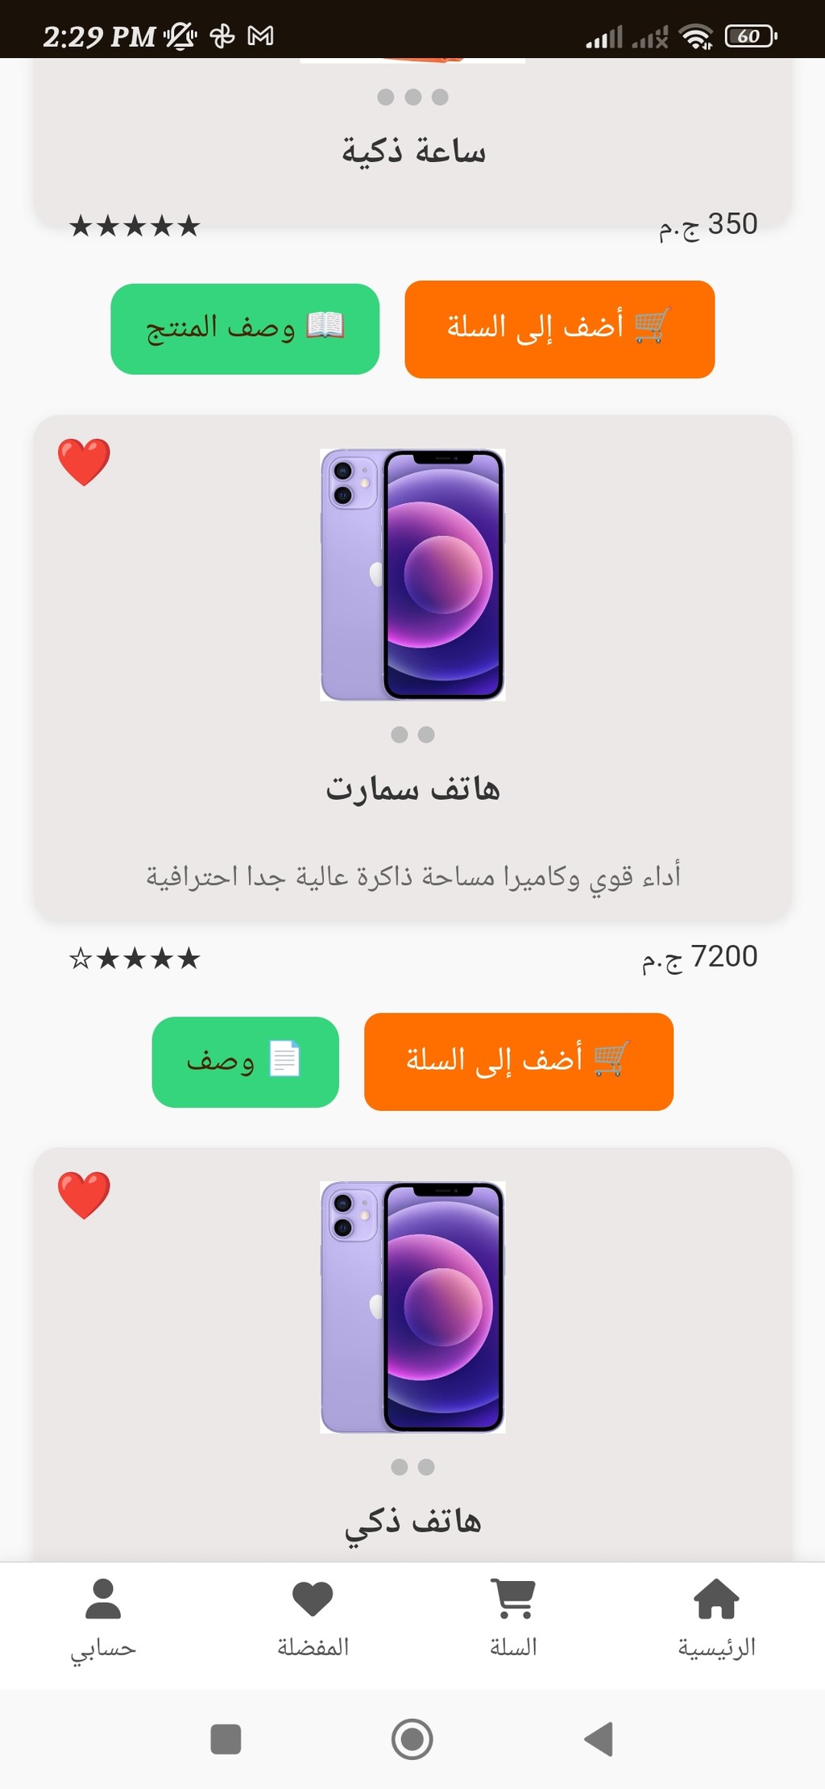Add هاتف سمارت to the cart
Viewport: 825px width, 1789px height.
pyautogui.click(x=519, y=1062)
